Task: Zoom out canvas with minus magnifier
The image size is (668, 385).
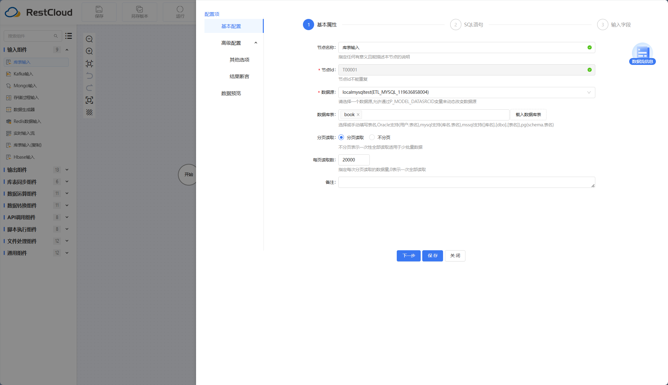Action: pos(89,39)
